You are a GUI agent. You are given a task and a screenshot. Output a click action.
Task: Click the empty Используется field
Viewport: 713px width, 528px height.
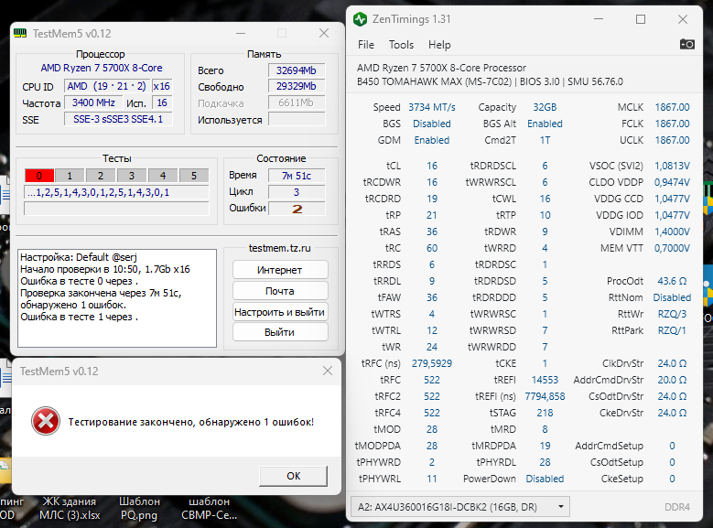(297, 119)
